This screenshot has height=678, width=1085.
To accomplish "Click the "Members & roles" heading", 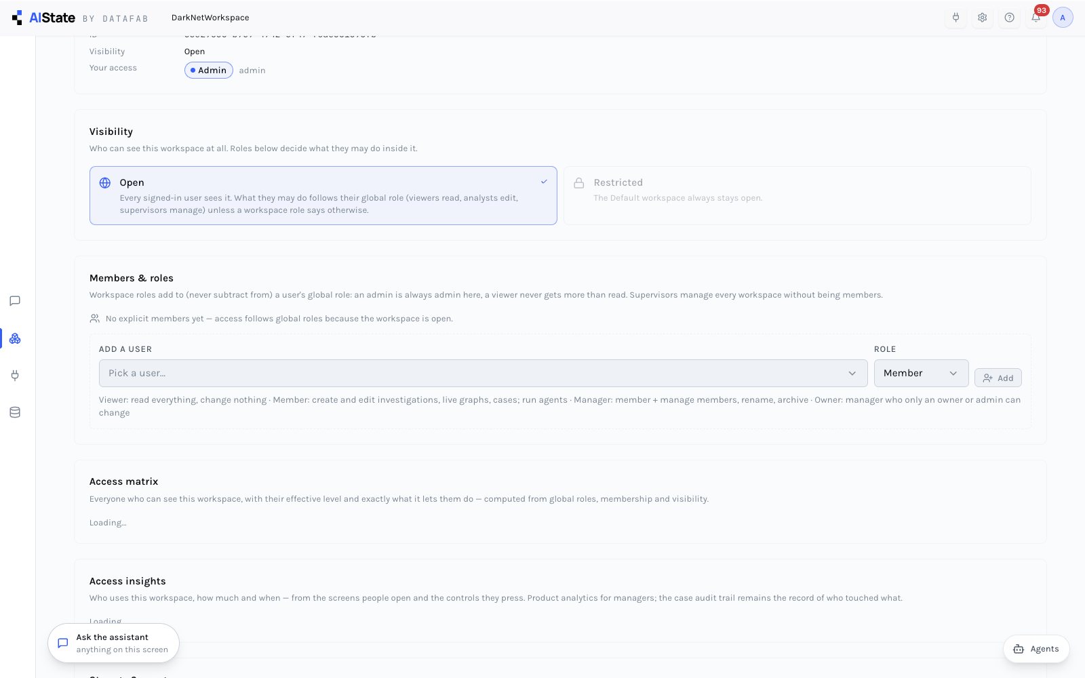I will click(132, 278).
